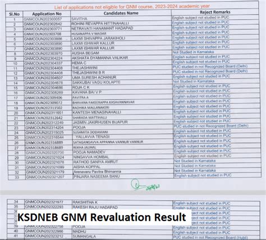The width and height of the screenshot is (266, 240).
Task: Click the name HUSANAPPA V MADAR
Action: (89, 34)
